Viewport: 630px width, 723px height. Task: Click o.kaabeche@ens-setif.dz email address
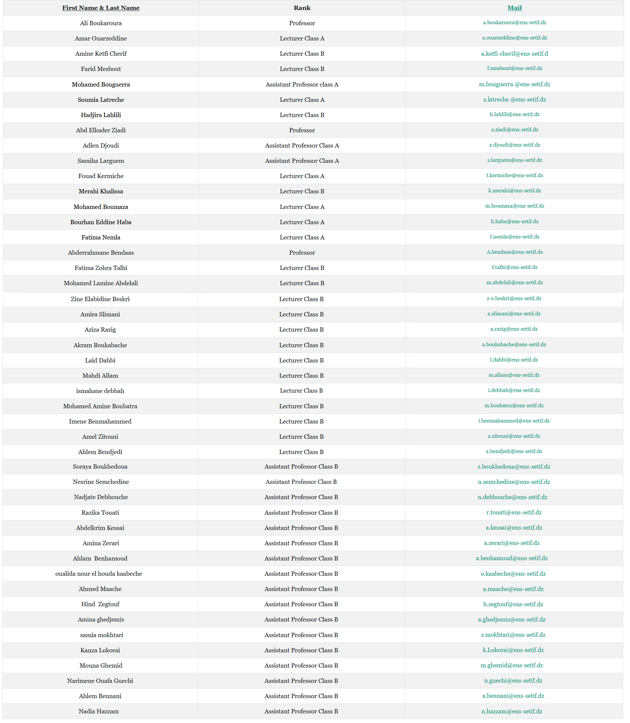(513, 573)
